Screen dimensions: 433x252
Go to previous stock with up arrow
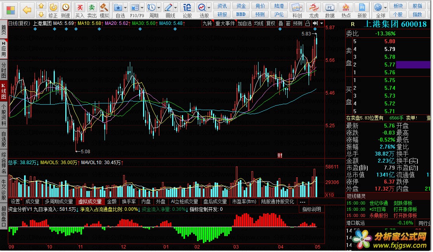click(41, 6)
